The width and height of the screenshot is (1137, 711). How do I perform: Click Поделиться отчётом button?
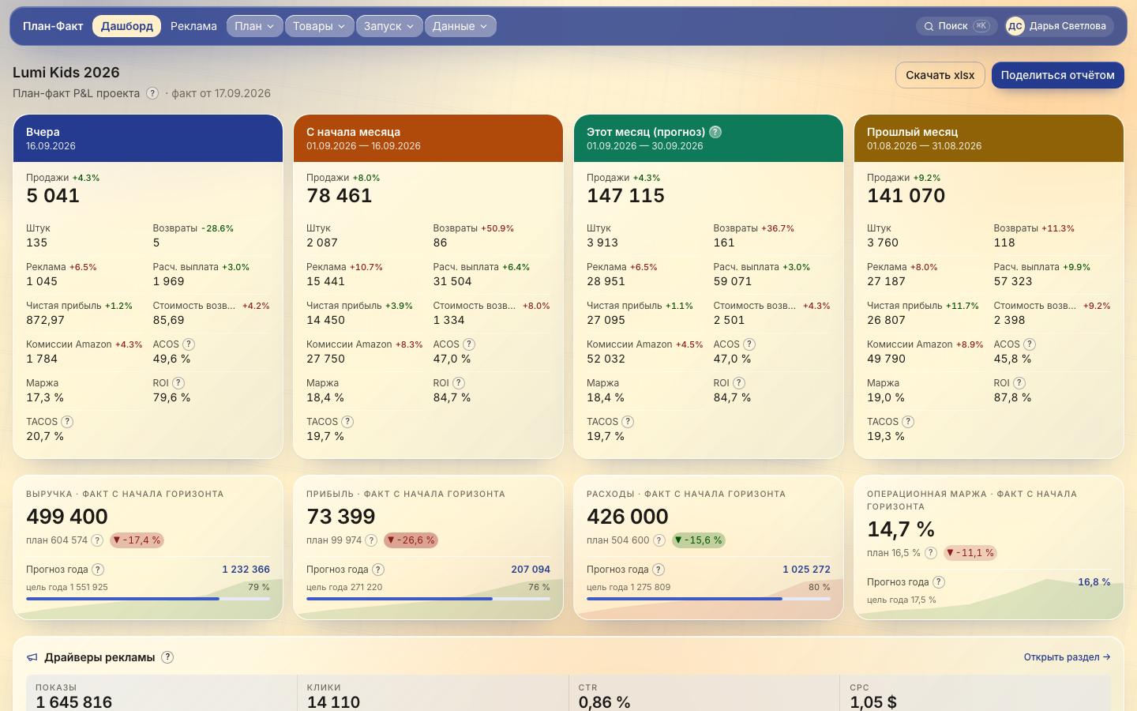[x=1058, y=75]
